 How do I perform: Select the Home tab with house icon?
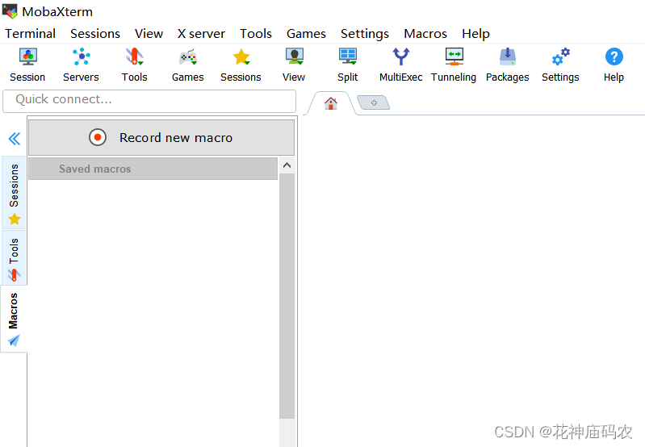click(x=331, y=103)
